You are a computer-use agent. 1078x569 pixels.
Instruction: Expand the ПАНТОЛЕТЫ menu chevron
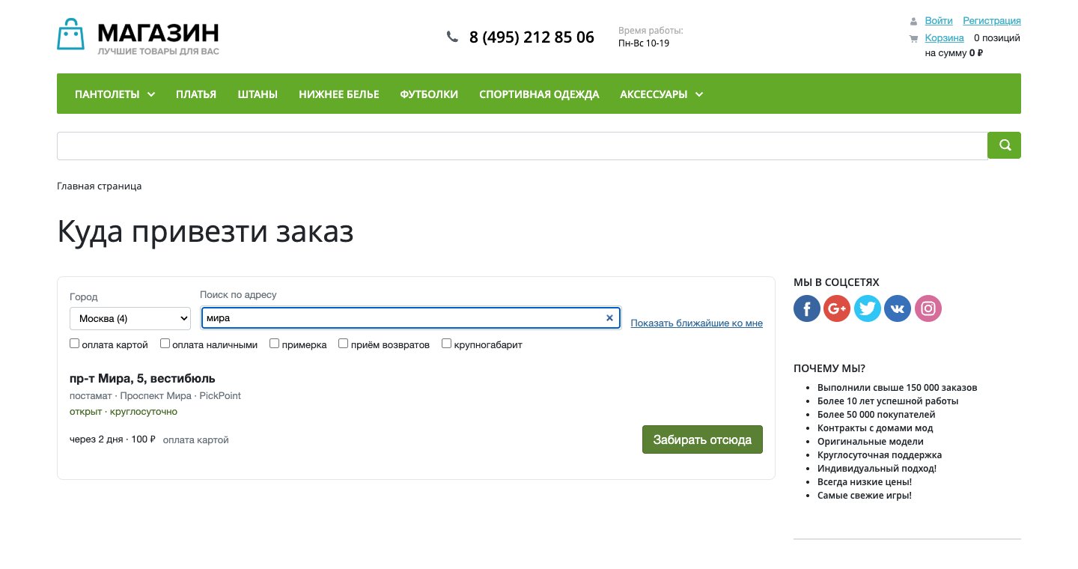pyautogui.click(x=151, y=94)
